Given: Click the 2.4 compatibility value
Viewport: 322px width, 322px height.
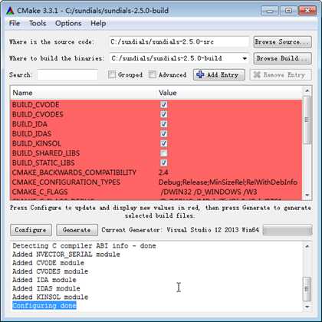Looking at the screenshot, I should click(163, 172).
